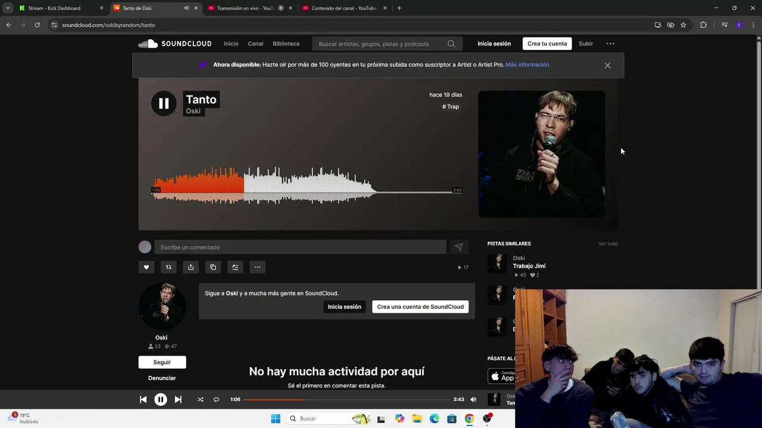Pause playback in the bottom player bar
This screenshot has width=762, height=428.
pyautogui.click(x=161, y=399)
